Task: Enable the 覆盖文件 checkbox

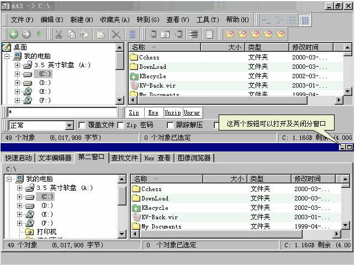Action: coord(82,125)
